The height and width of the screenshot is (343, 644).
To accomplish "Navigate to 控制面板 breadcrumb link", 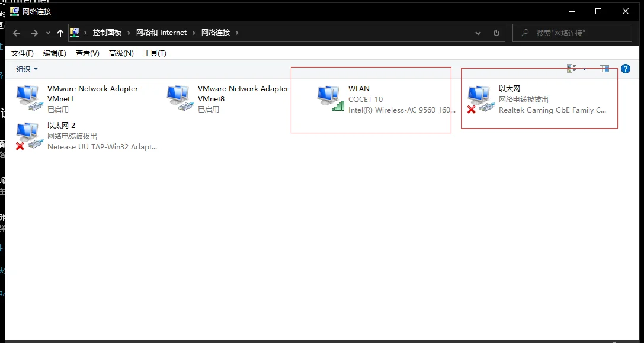I will coord(107,33).
